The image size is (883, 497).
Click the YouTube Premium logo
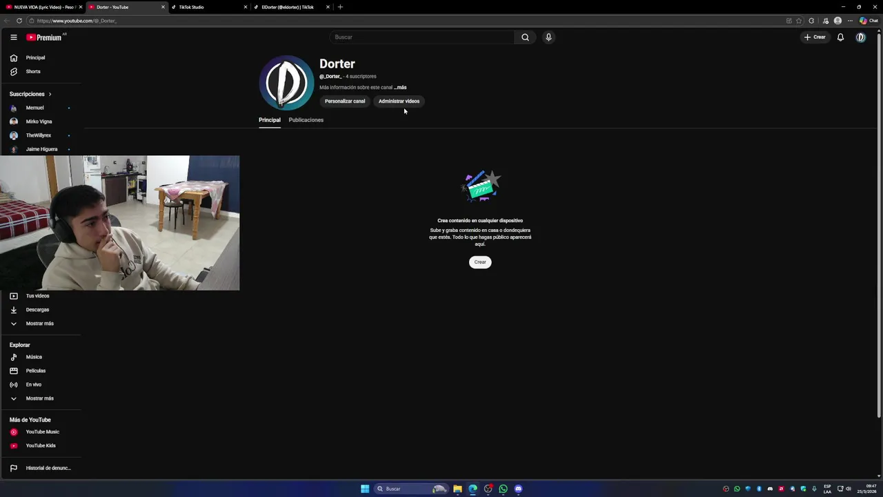(x=44, y=37)
